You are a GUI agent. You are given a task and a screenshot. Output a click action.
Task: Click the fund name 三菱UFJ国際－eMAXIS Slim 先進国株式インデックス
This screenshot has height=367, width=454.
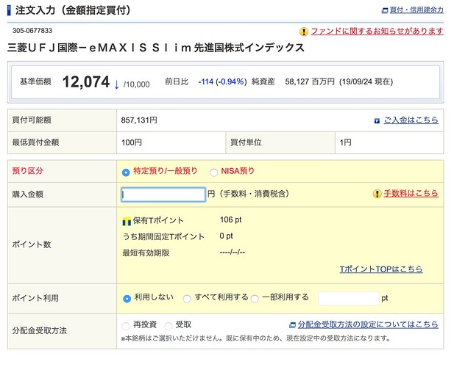click(x=156, y=48)
